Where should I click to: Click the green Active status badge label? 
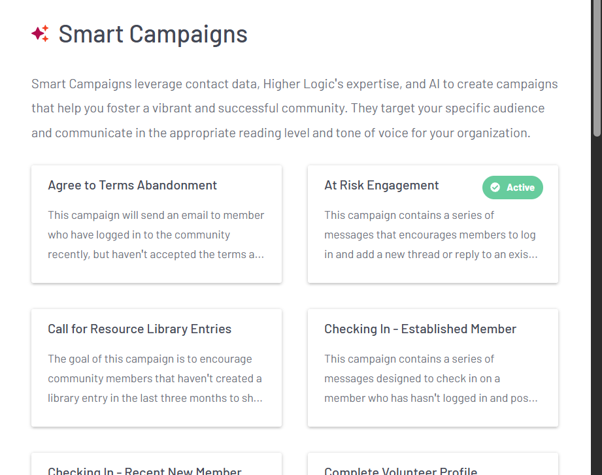(x=520, y=188)
